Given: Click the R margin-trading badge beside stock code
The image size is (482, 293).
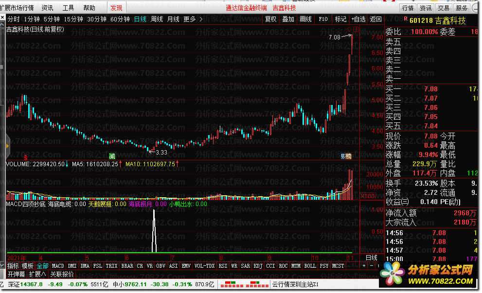Looking at the screenshot, I should pyautogui.click(x=406, y=19).
